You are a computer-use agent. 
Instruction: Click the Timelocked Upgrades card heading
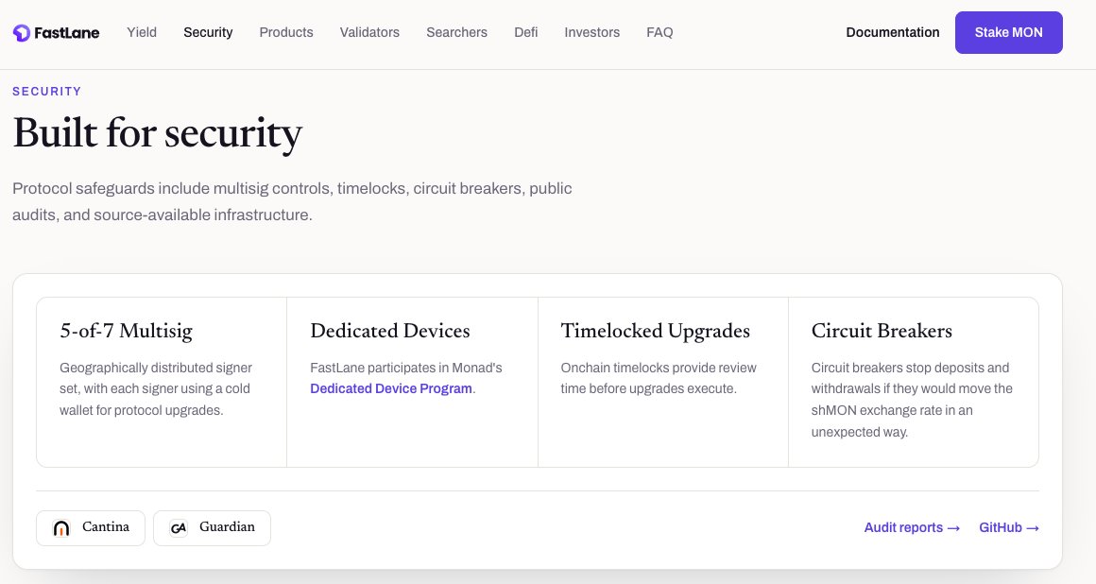point(656,330)
